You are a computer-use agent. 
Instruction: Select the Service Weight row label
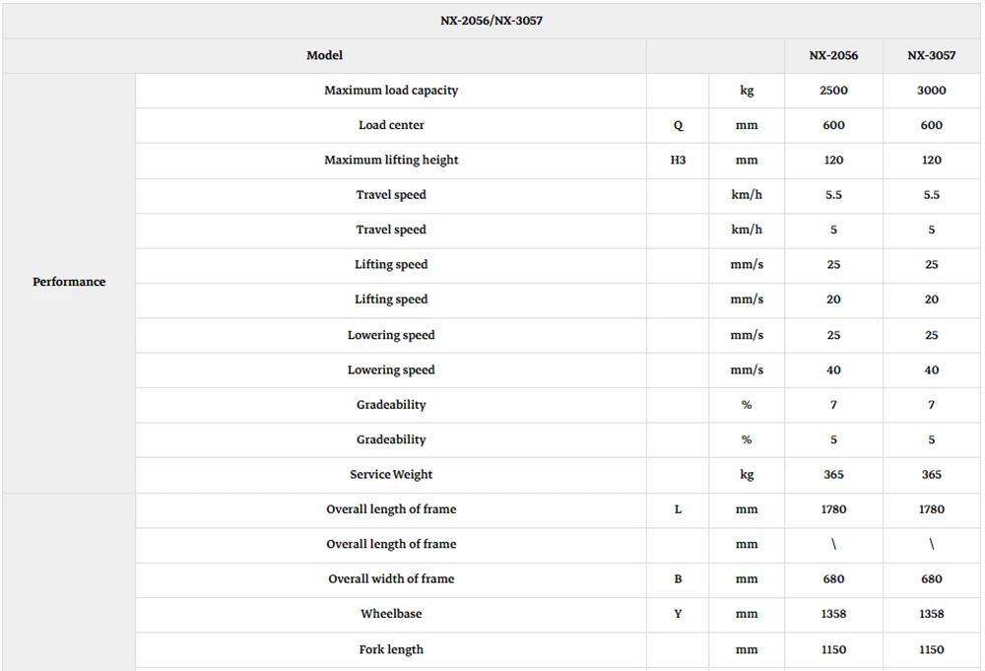pyautogui.click(x=391, y=475)
